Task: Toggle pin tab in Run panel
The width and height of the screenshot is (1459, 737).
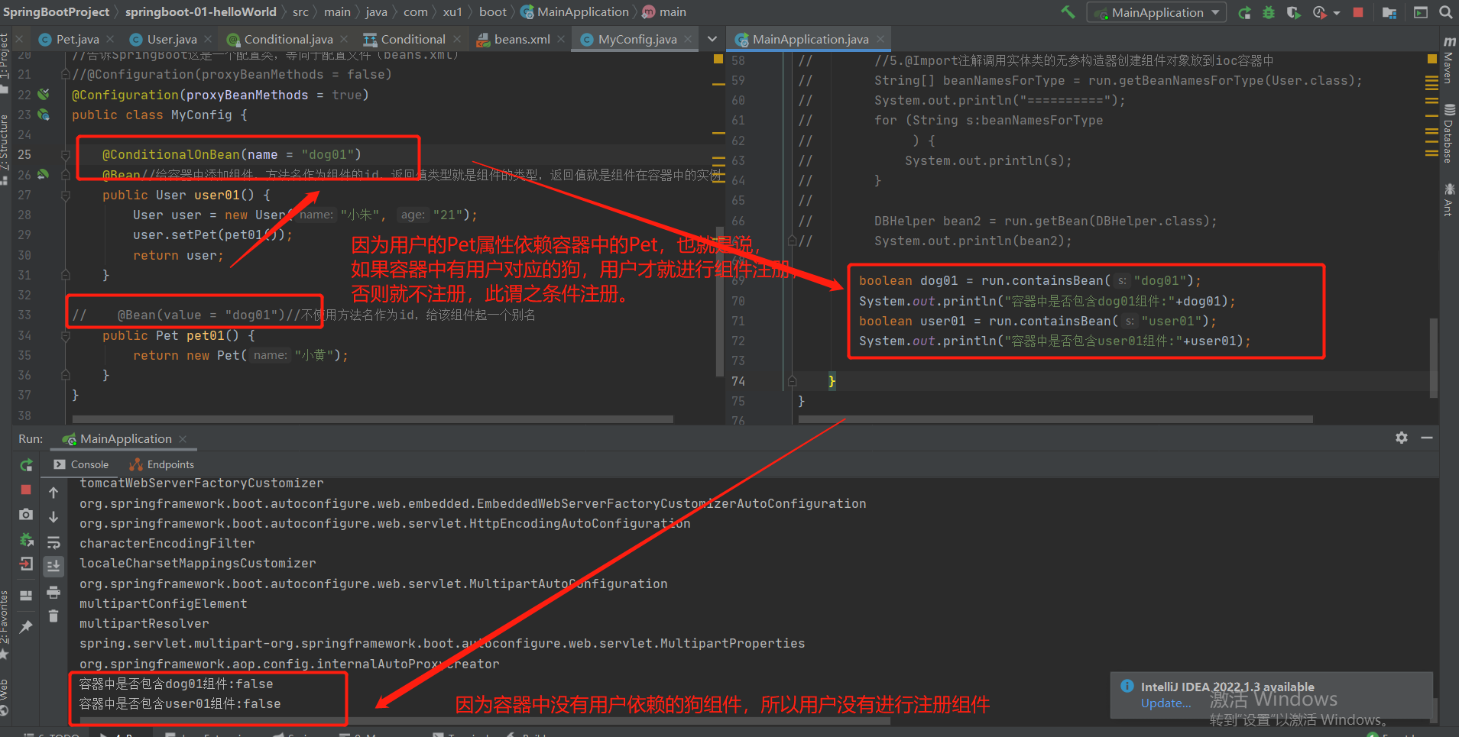Action: click(x=26, y=627)
